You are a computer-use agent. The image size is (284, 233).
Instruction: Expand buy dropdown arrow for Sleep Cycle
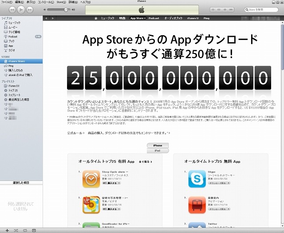119,183
